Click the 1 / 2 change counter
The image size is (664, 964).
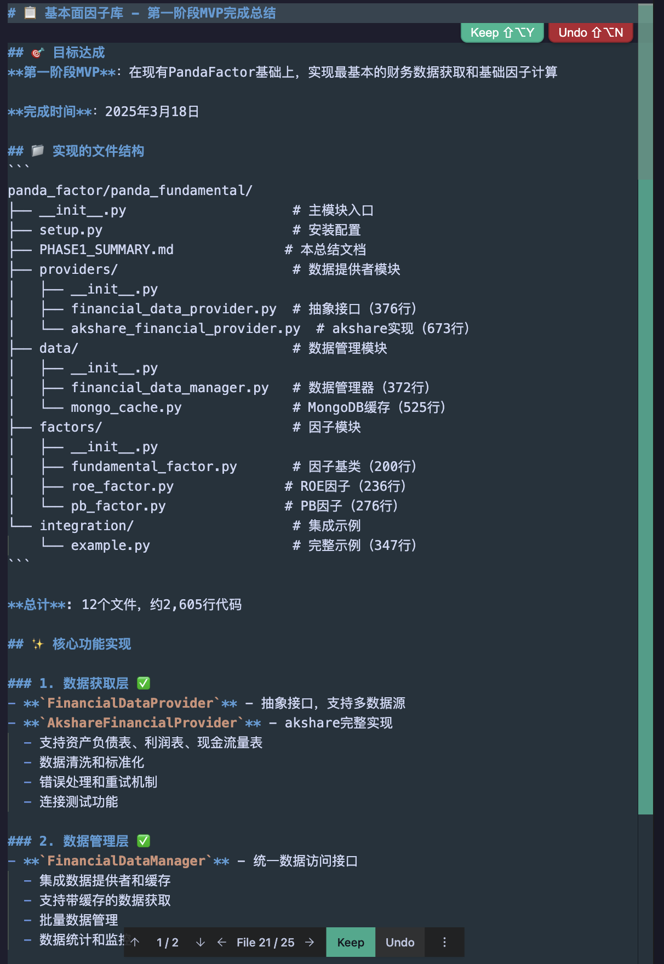[168, 942]
